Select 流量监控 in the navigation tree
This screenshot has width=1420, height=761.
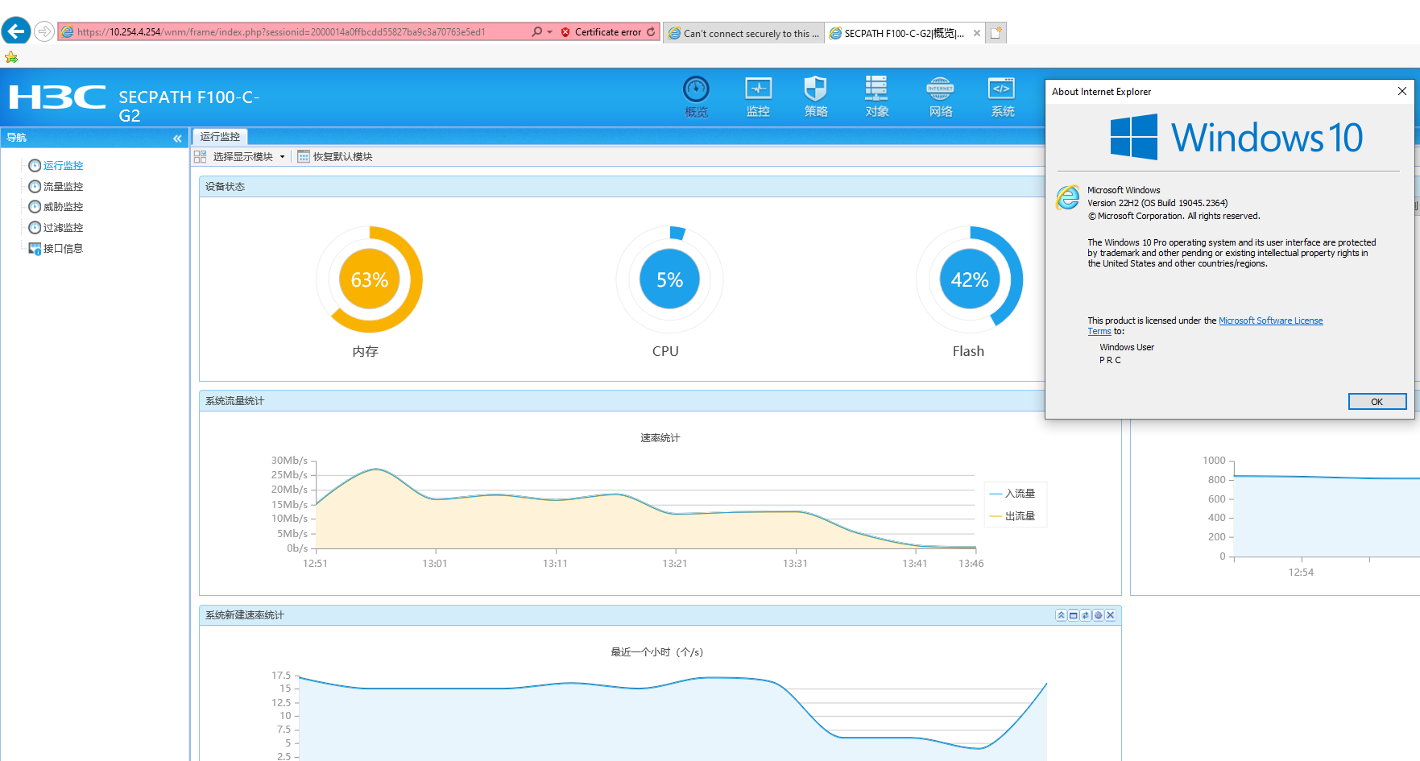pos(63,186)
